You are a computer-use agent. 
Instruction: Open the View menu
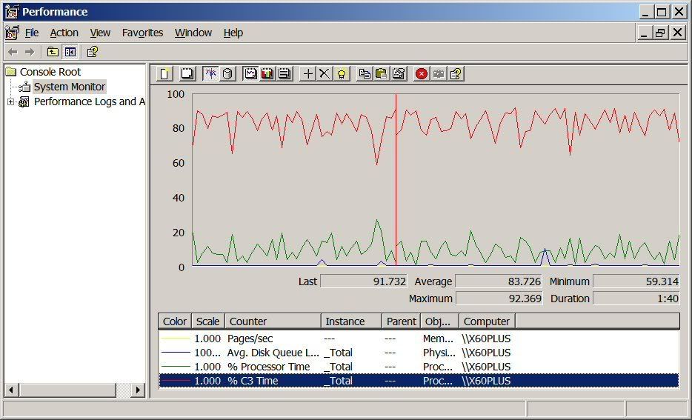point(100,33)
